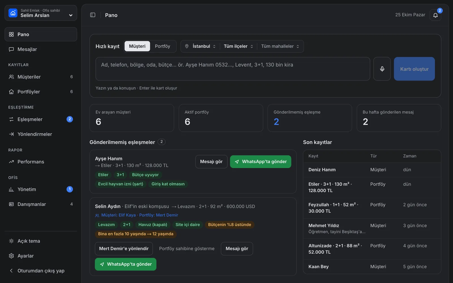Click the Portföyler house icon

11,92
